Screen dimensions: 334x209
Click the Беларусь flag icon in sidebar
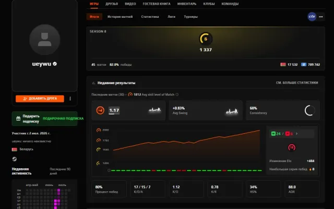14,149
